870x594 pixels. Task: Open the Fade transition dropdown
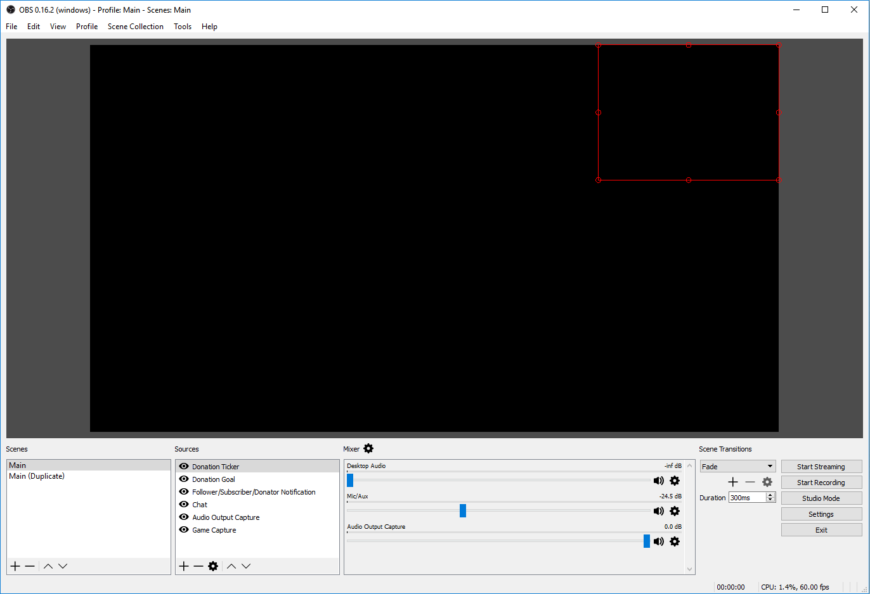click(737, 467)
